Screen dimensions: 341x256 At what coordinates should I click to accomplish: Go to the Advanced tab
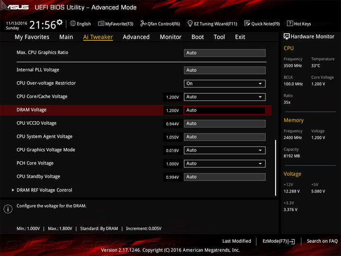136,37
